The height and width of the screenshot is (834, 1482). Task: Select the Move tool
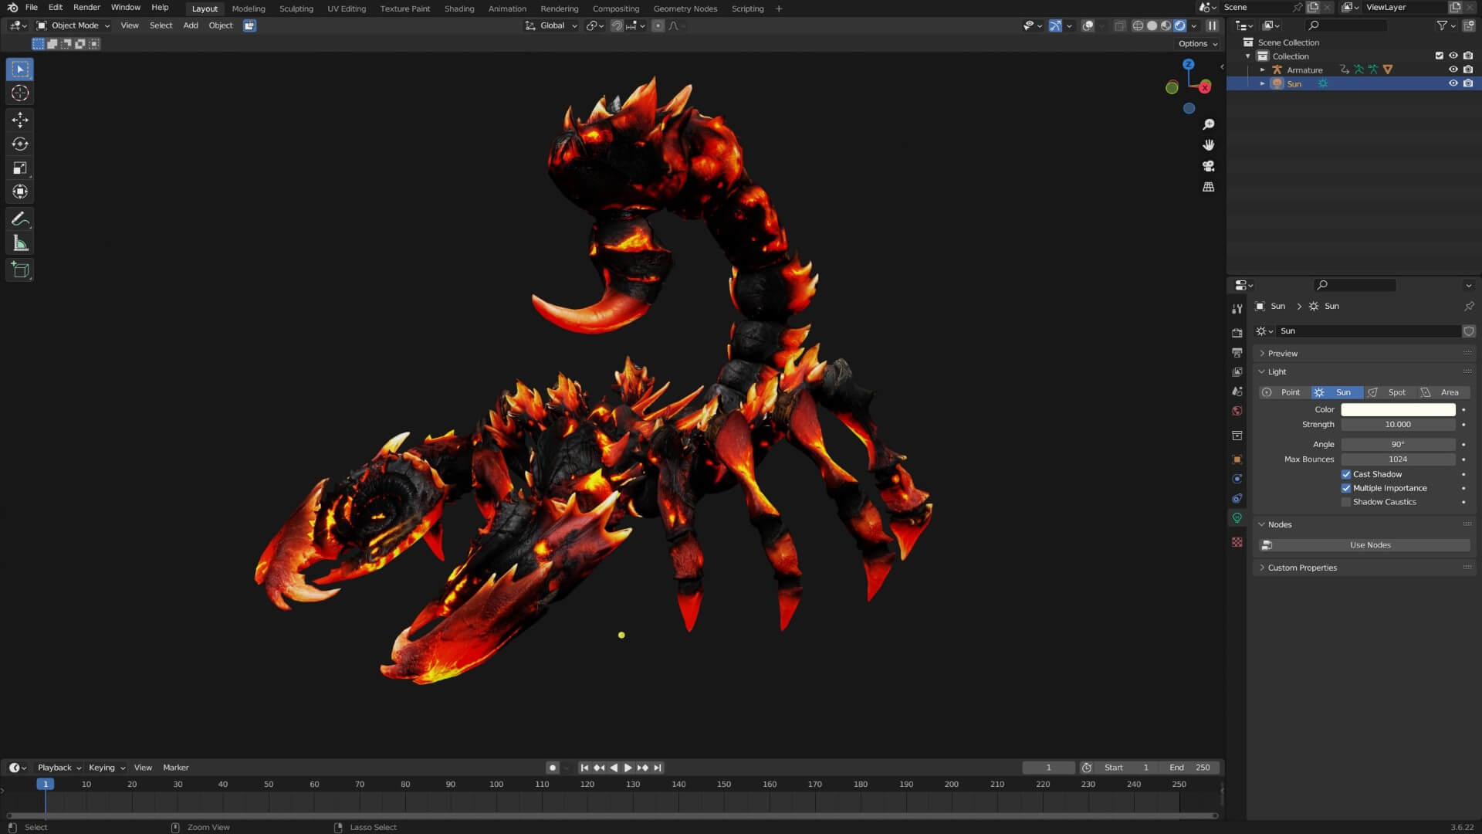(x=20, y=120)
